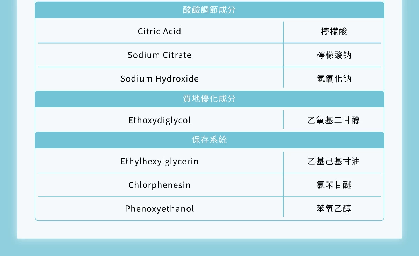The height and width of the screenshot is (256, 419).
Task: Click the Phenoxyethanol ingredient entry
Action: click(160, 209)
